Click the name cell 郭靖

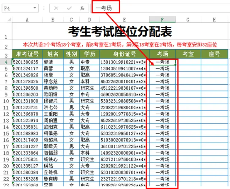coord(53,62)
